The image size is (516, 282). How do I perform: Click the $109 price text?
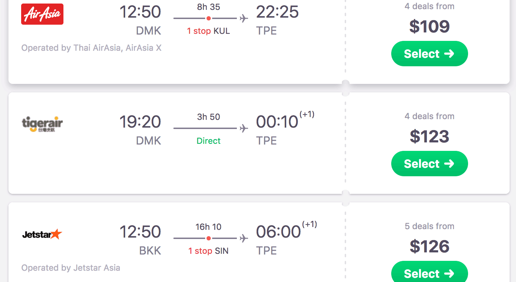point(429,27)
